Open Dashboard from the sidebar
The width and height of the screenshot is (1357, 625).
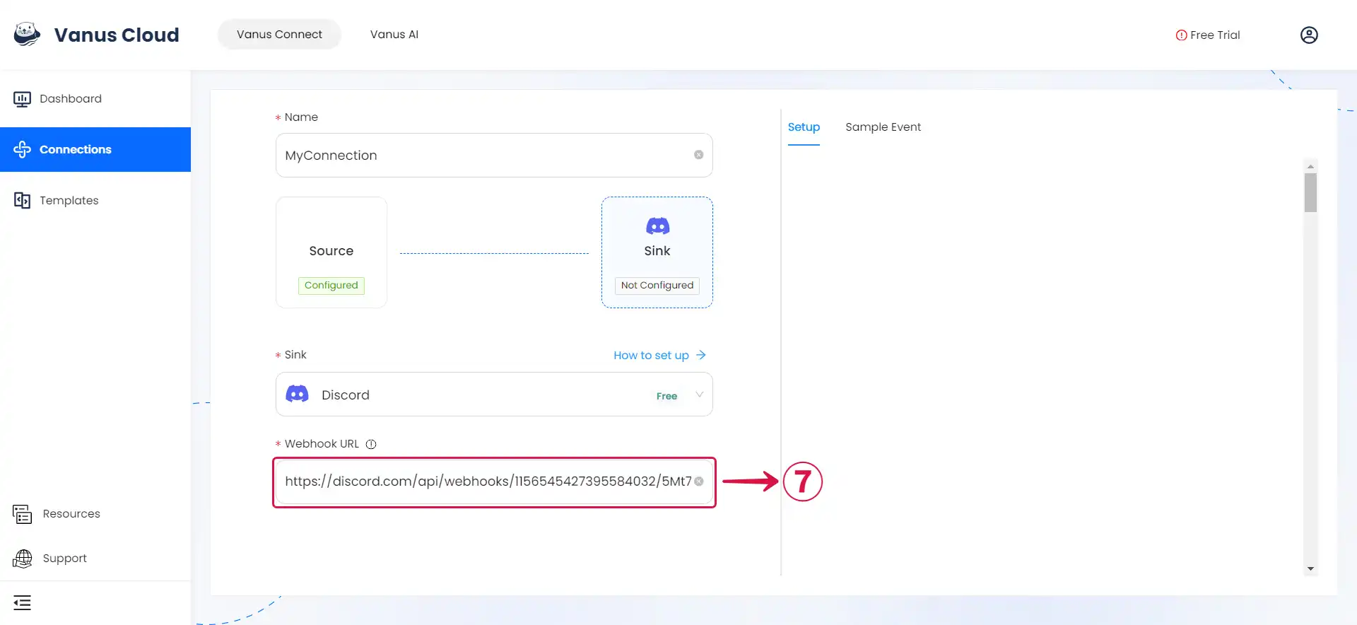coord(95,99)
